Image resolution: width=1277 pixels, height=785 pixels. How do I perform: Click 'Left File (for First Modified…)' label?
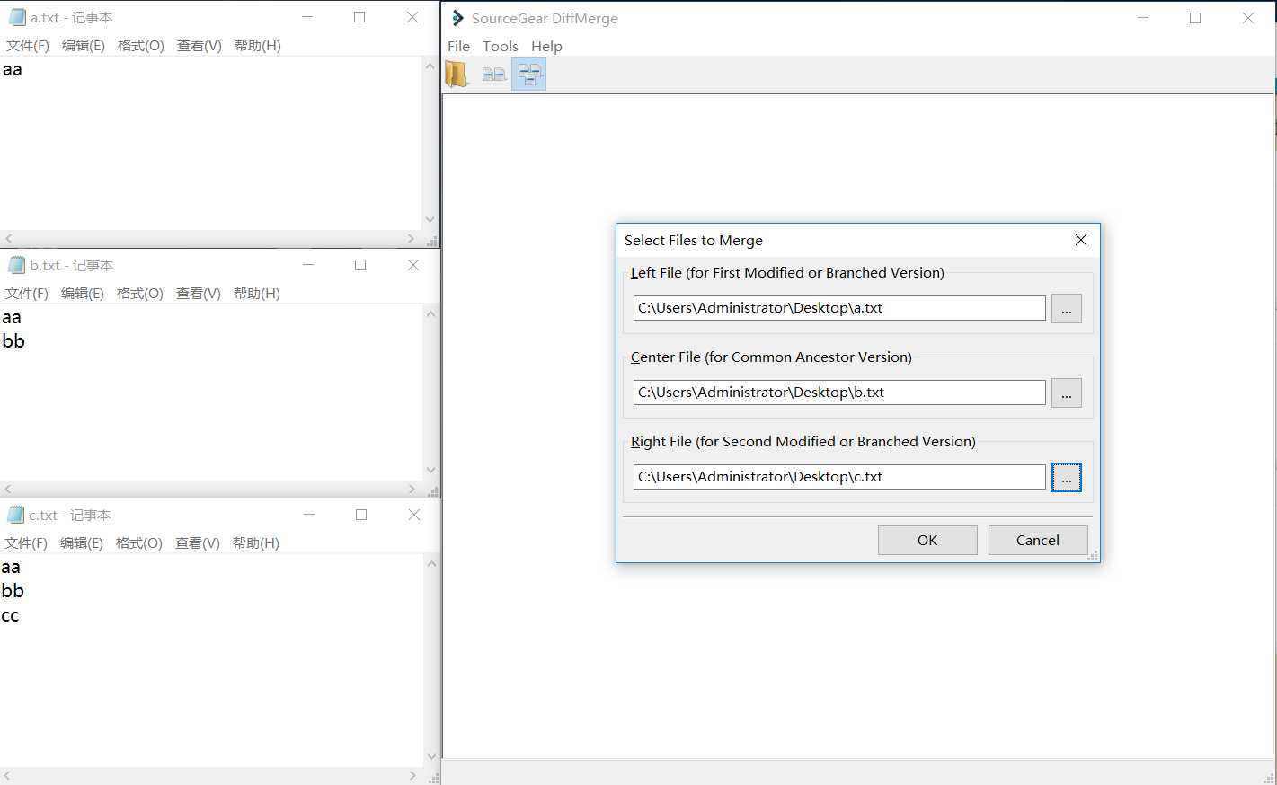(787, 272)
